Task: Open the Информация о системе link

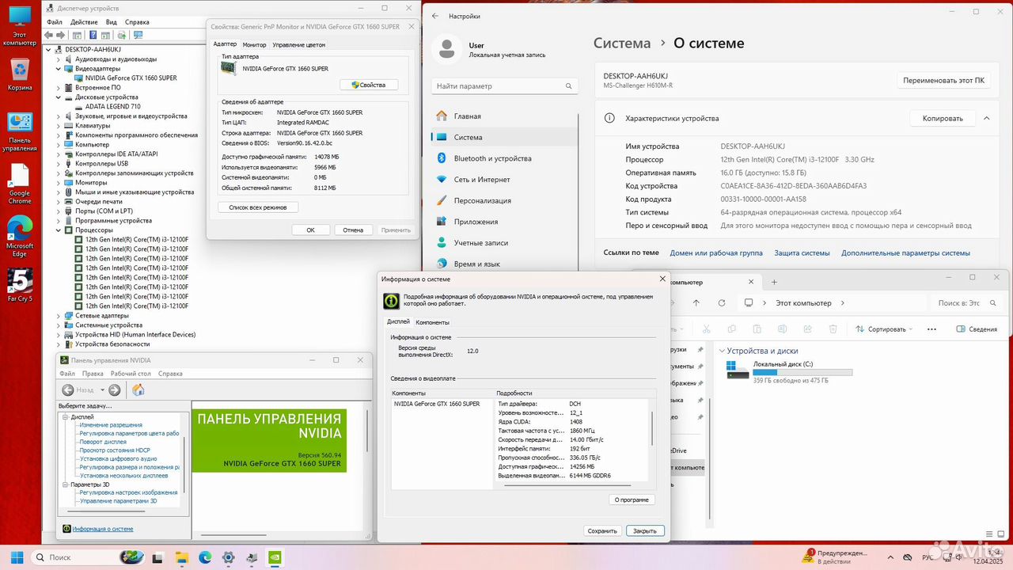Action: [103, 529]
